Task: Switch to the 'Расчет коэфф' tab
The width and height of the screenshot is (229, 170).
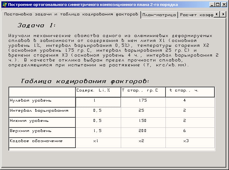Action: click(197, 15)
